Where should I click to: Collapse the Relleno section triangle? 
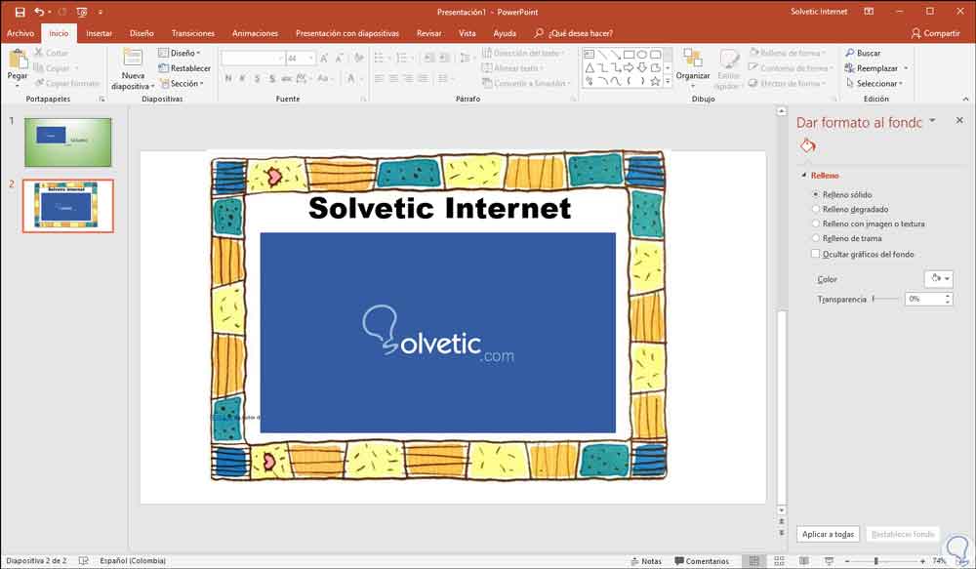tap(803, 176)
